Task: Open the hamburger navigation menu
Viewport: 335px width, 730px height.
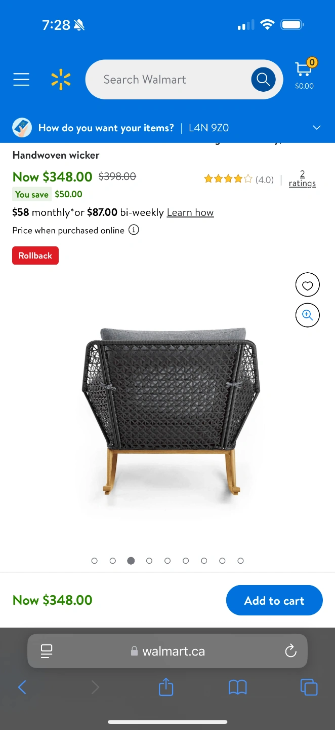Action: coord(21,80)
